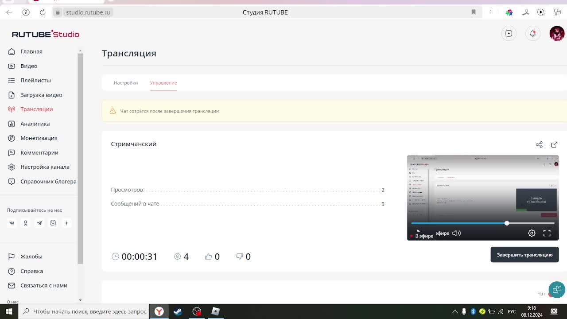The height and width of the screenshot is (319, 567).
Task: Click the viewers count icon
Action: pyautogui.click(x=177, y=257)
